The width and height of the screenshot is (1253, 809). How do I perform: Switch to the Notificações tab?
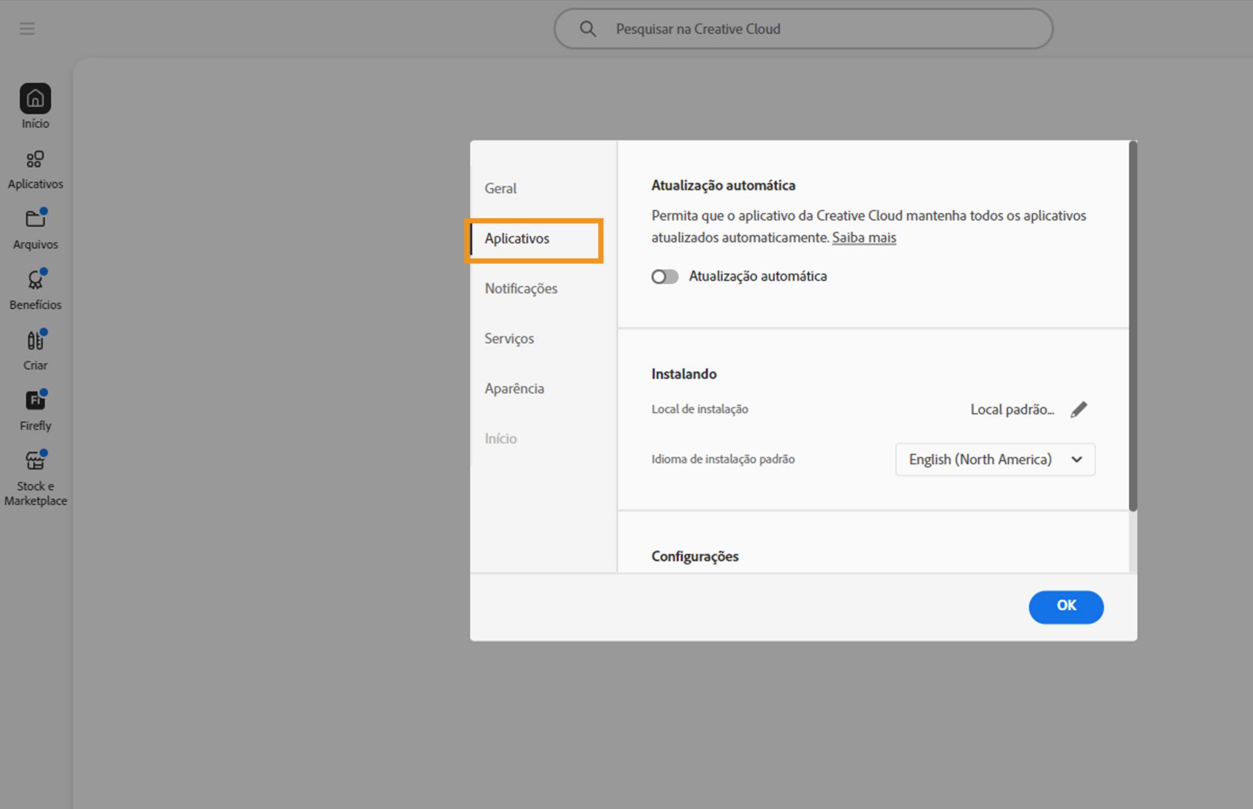pos(521,288)
